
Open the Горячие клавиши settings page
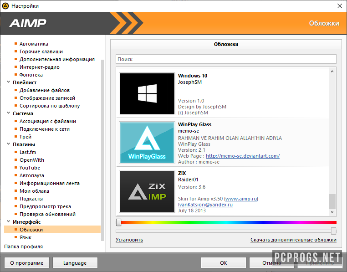41,51
